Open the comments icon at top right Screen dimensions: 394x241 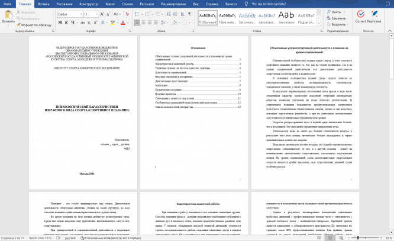tap(387, 4)
